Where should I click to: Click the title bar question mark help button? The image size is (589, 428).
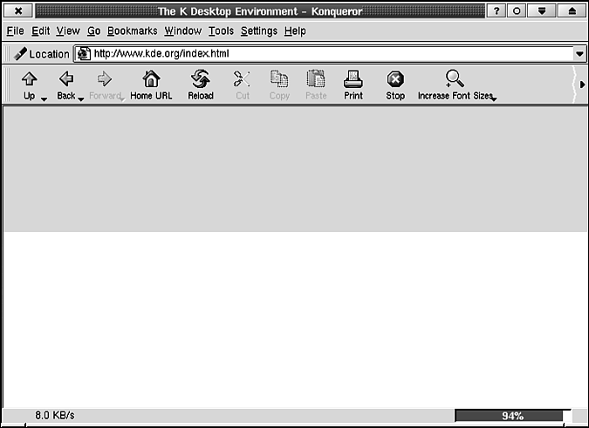(497, 10)
